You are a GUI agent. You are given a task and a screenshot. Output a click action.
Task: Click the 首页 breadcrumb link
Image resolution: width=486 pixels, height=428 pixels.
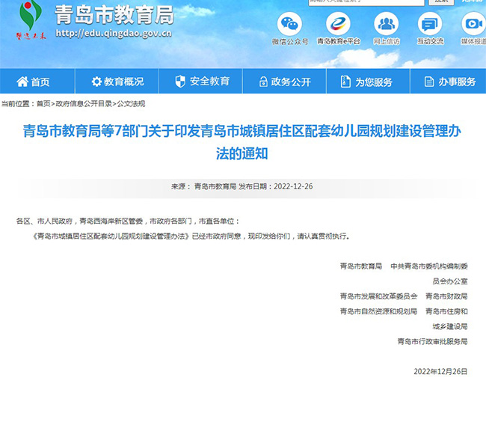[x=43, y=104]
